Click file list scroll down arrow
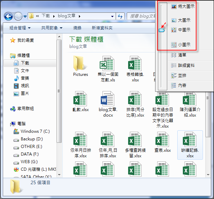Screen dimensions: 214x199 pos(208,175)
